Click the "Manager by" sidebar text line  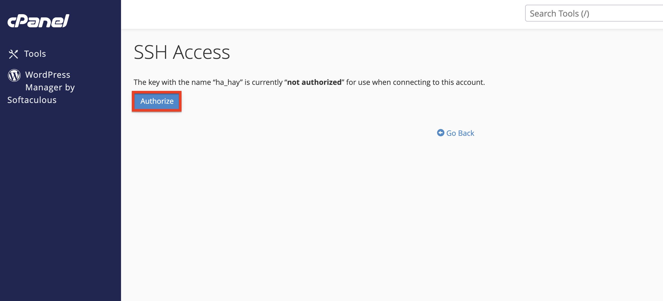pyautogui.click(x=50, y=87)
